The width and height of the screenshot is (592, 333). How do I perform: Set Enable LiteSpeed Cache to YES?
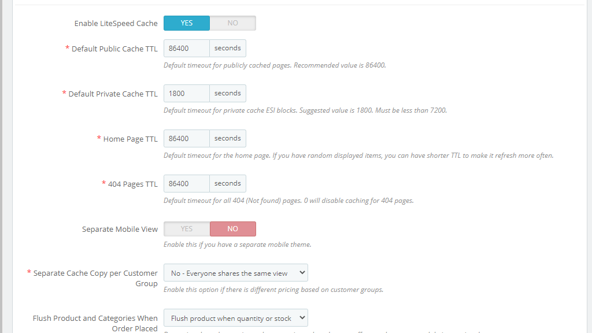pyautogui.click(x=187, y=23)
